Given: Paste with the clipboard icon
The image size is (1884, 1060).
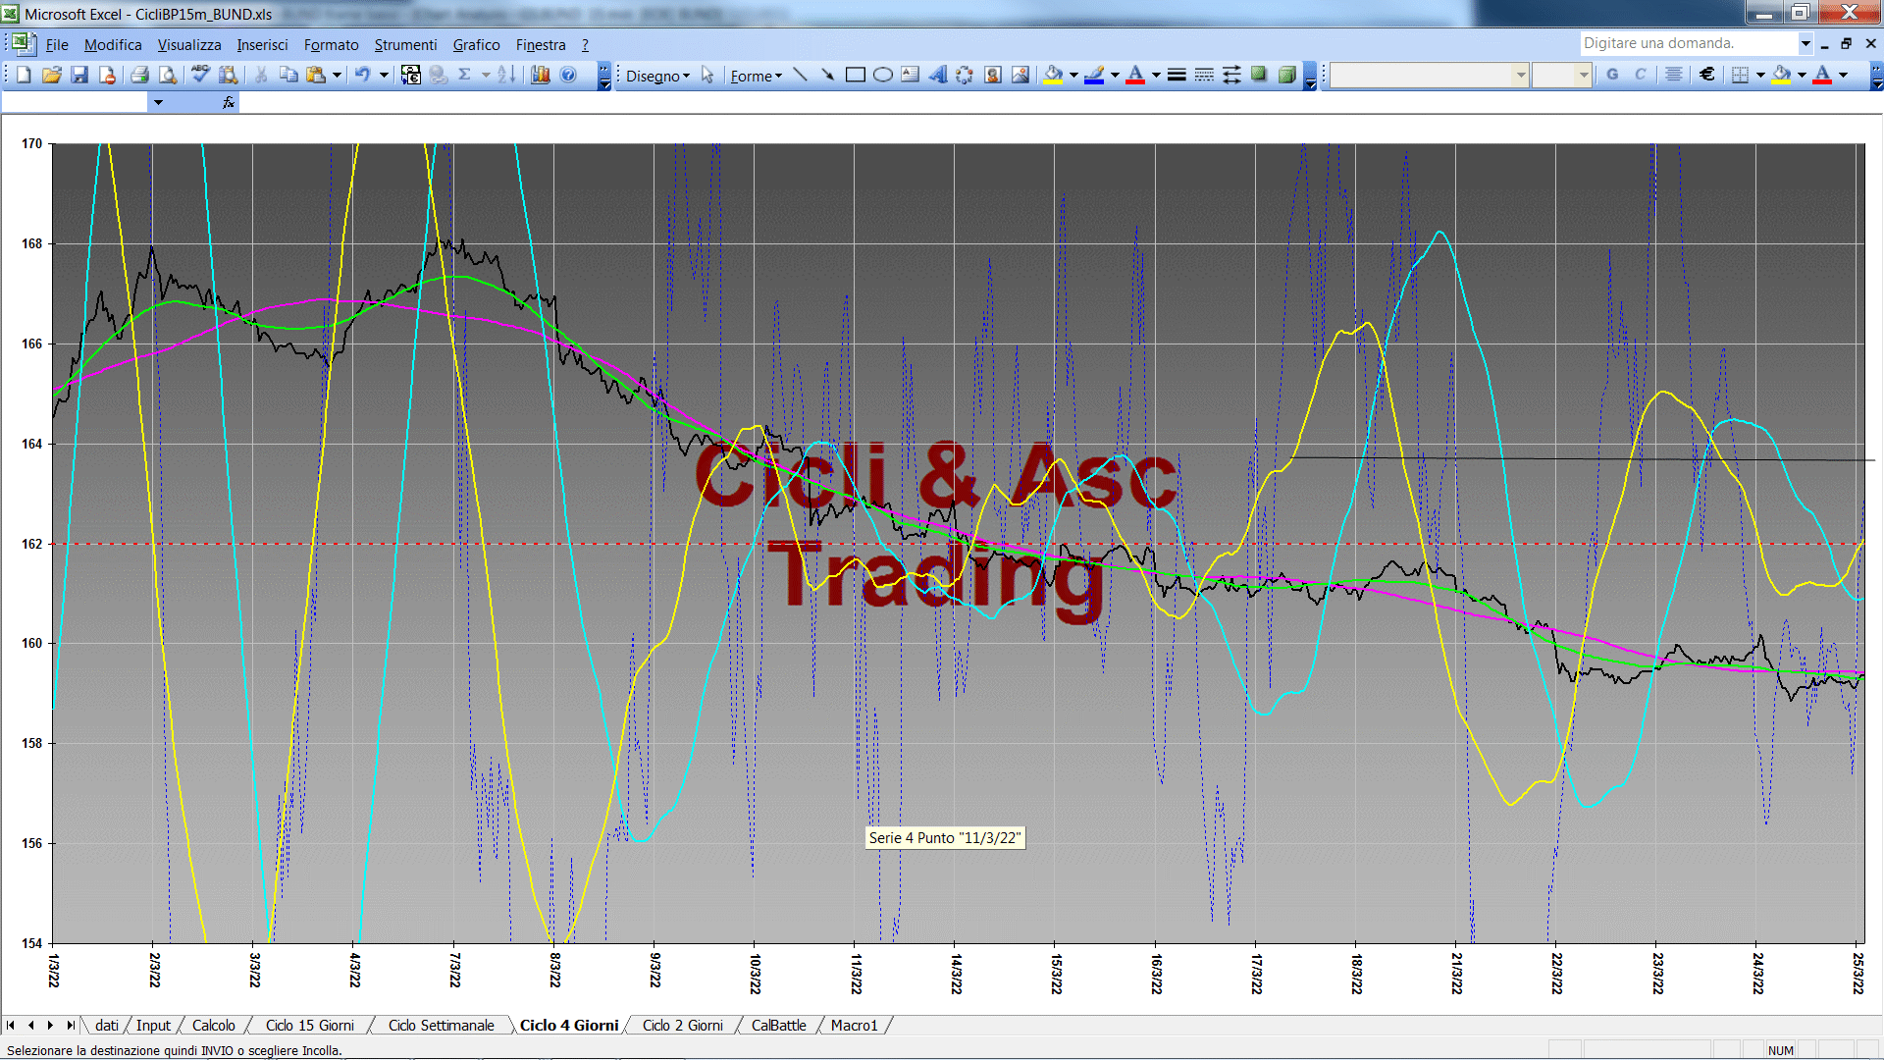Looking at the screenshot, I should click(x=316, y=76).
